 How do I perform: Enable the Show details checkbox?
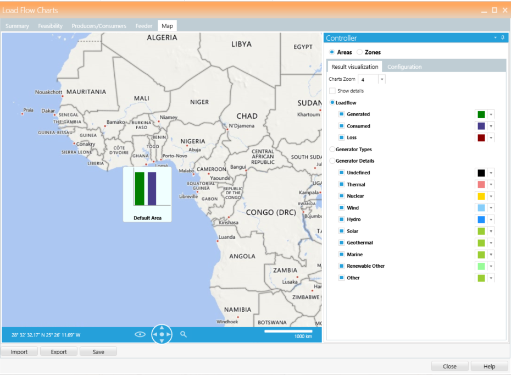[x=332, y=91]
